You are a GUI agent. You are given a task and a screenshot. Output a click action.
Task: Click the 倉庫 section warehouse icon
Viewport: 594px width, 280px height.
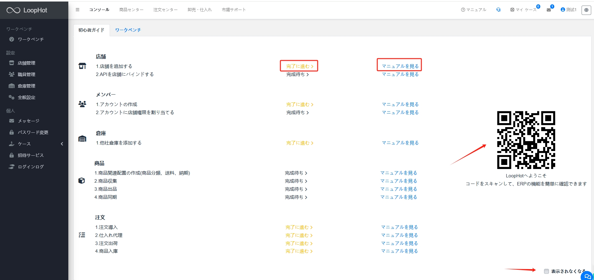[82, 139]
